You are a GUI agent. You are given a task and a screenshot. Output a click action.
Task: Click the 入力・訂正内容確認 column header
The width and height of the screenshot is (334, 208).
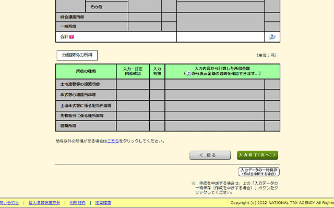pyautogui.click(x=133, y=71)
